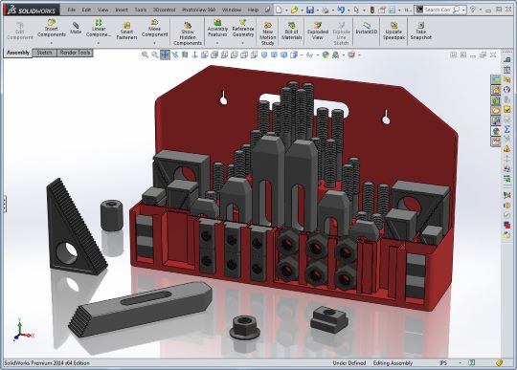517x370 pixels.
Task: Click the Search Commands input field
Action: click(438, 10)
